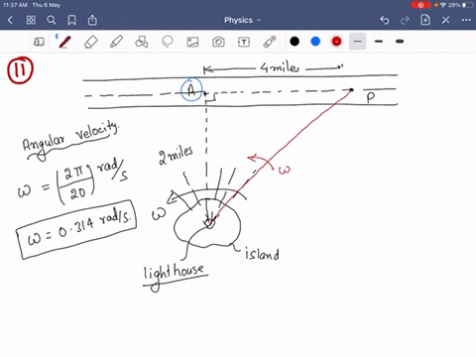Toggle the read-only zoom window mode

point(39,42)
